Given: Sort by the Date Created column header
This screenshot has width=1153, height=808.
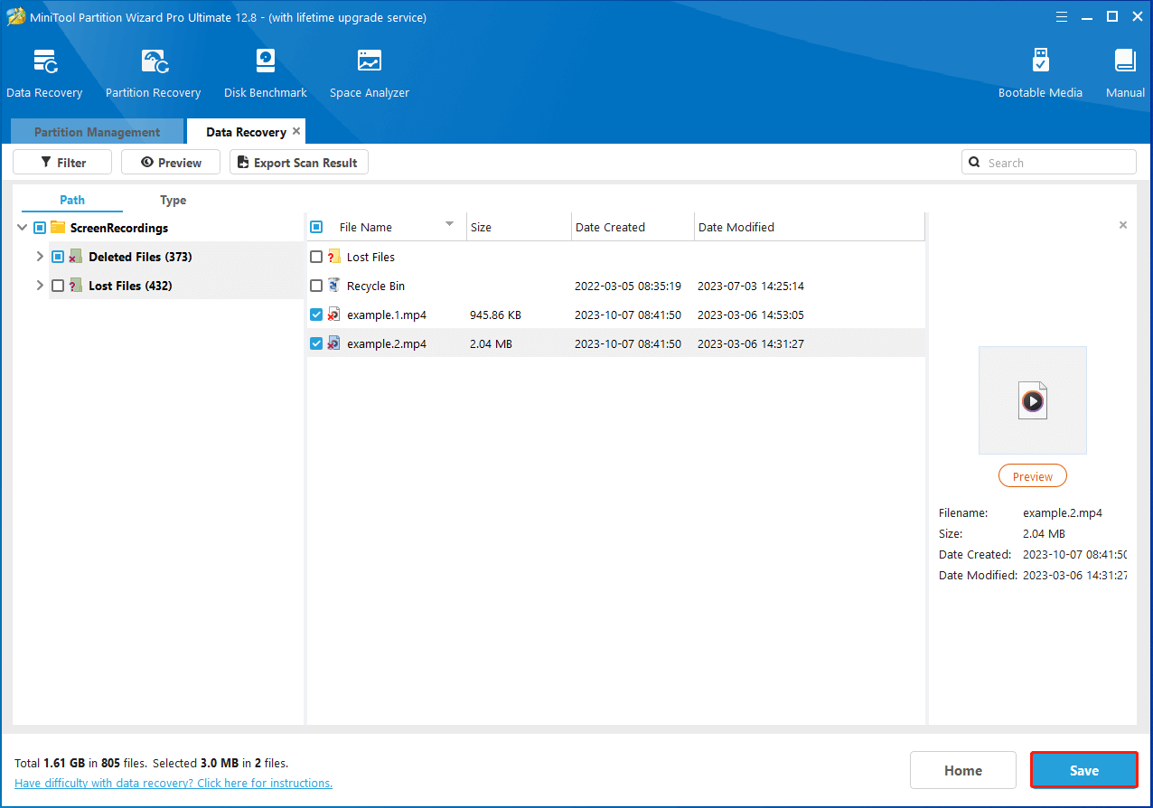Looking at the screenshot, I should click(633, 227).
